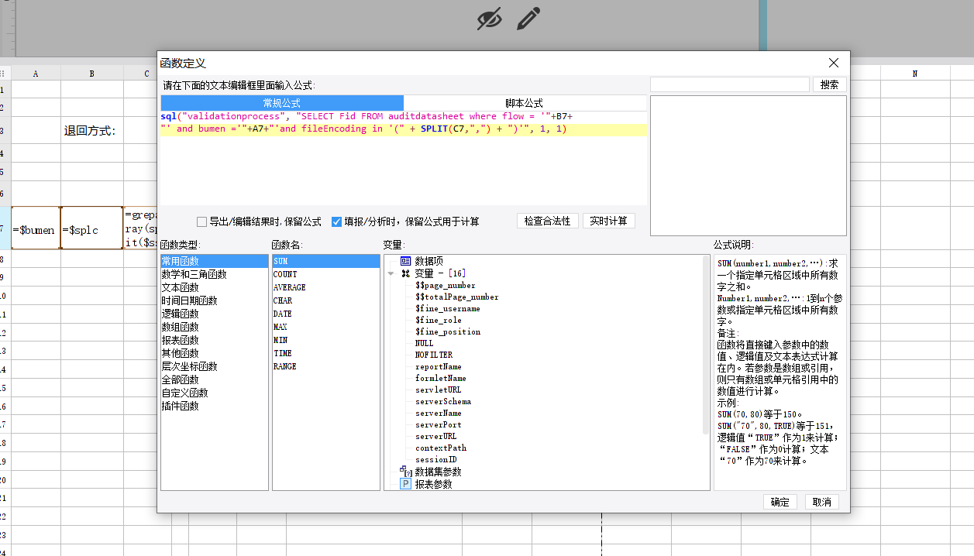Image resolution: width=974 pixels, height=556 pixels.
Task: Select 数组函数 function type
Action: pos(215,328)
